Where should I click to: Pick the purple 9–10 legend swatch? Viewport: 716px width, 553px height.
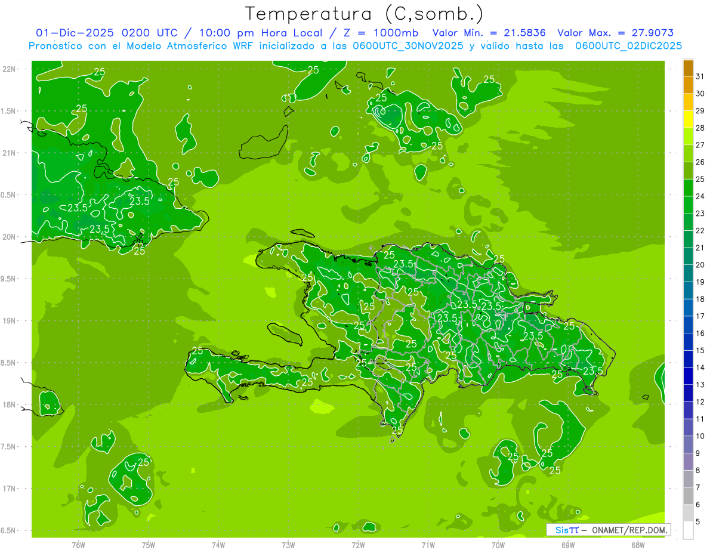688,444
